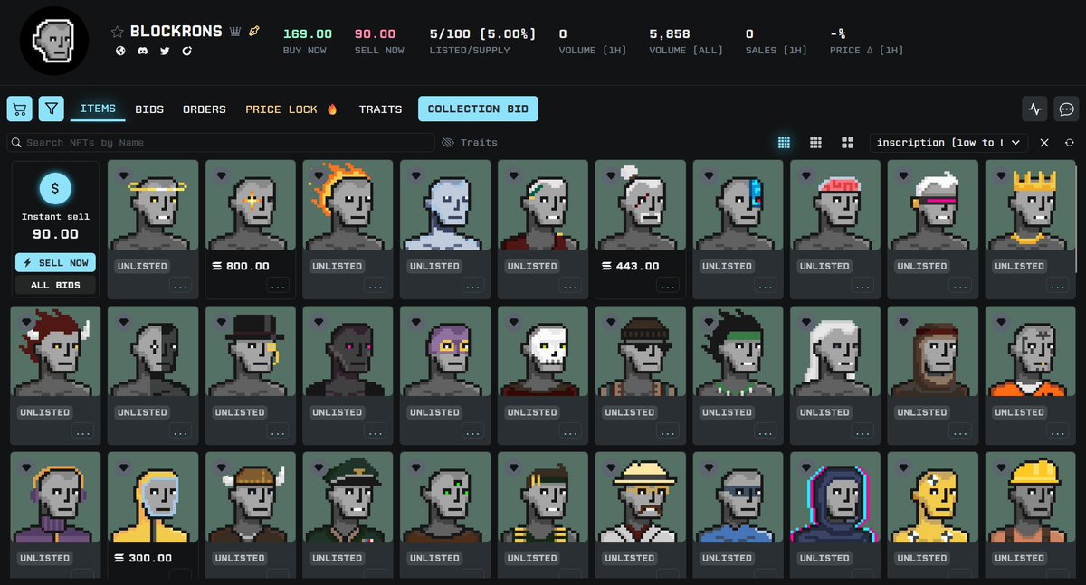Image resolution: width=1086 pixels, height=585 pixels.
Task: Click the refresh icon right of sort dropdown
Action: click(x=1070, y=143)
